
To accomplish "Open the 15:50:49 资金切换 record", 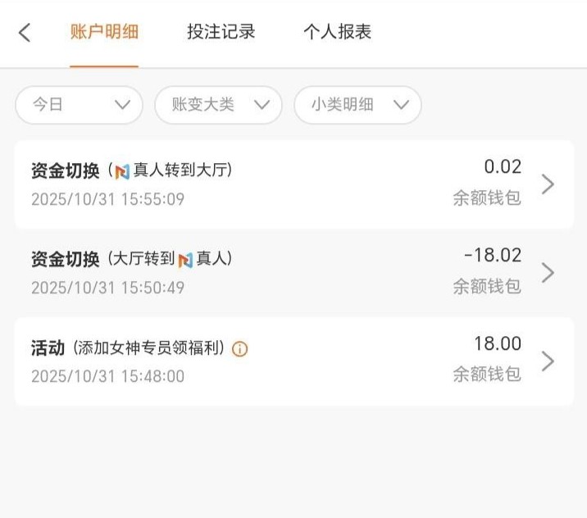I will [x=246, y=272].
